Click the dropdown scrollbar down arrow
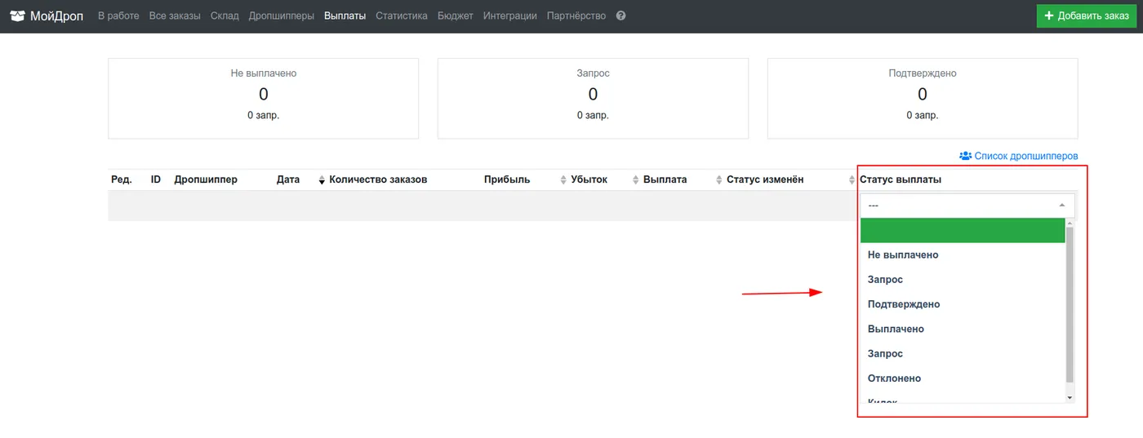This screenshot has height=438, width=1143. pyautogui.click(x=1070, y=396)
